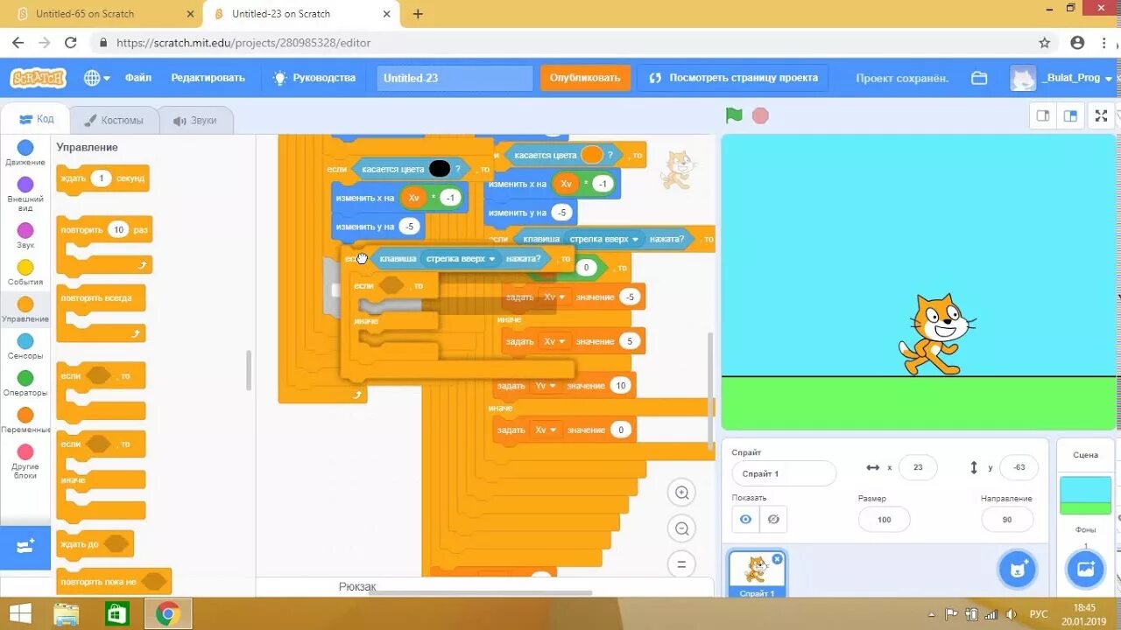
Task: Open a new browser tab
Action: click(418, 14)
